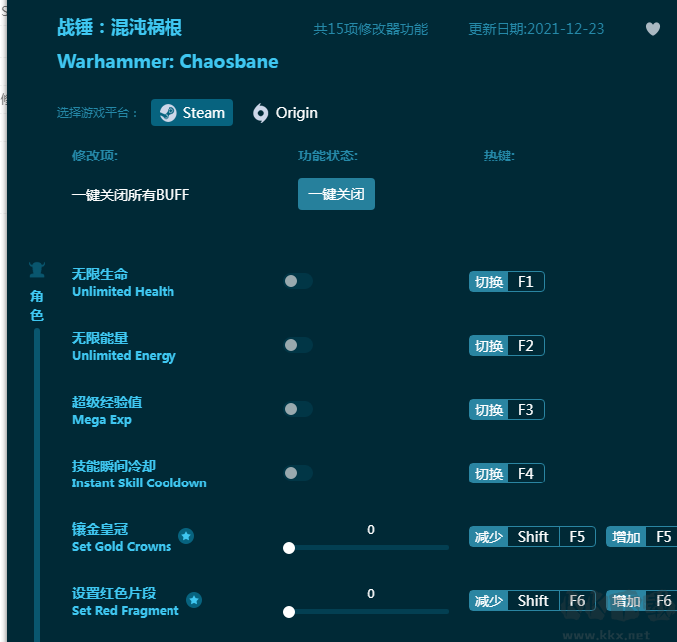Click the heart favorite icon

[653, 29]
